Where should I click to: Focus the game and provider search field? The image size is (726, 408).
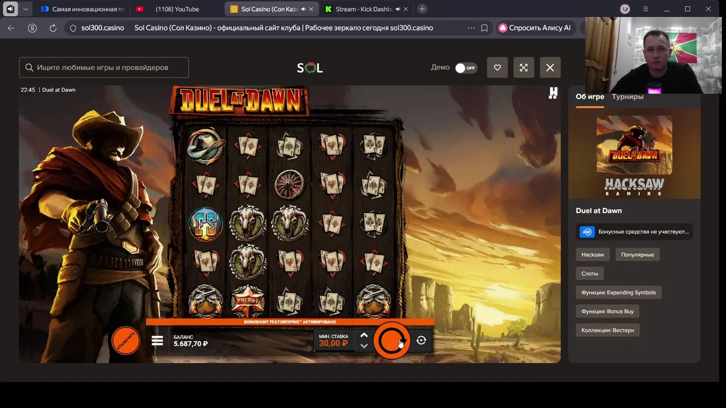tap(104, 67)
